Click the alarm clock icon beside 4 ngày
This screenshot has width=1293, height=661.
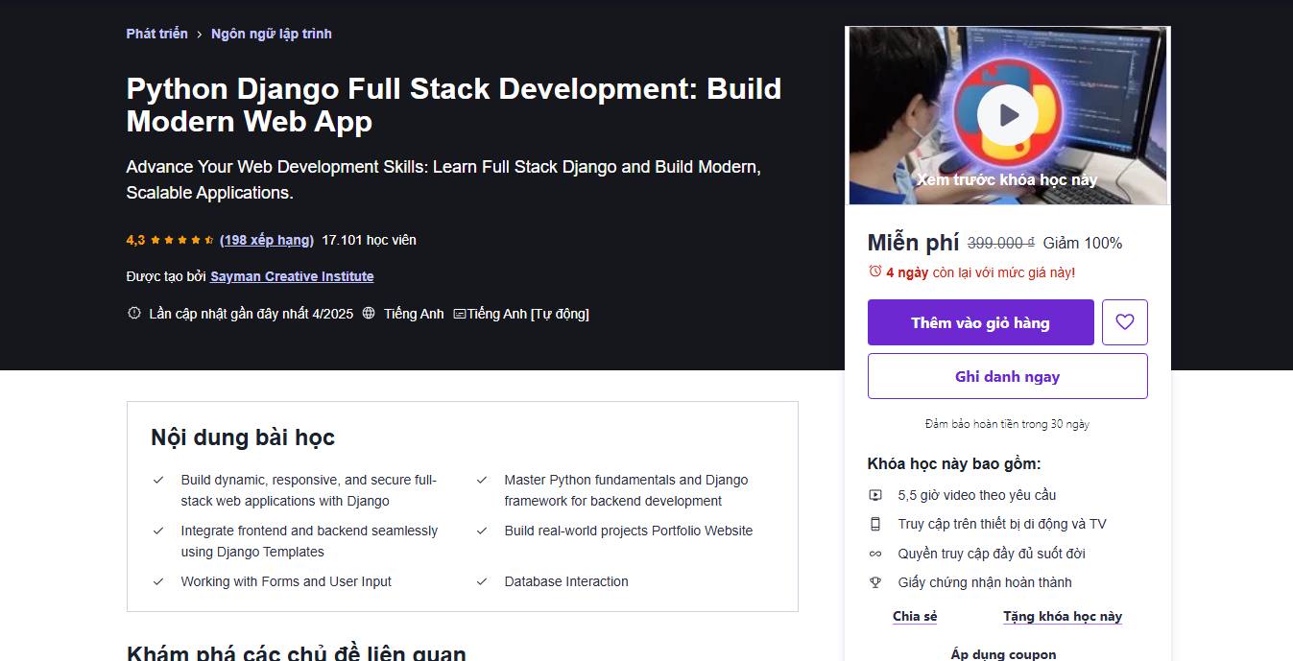click(874, 271)
